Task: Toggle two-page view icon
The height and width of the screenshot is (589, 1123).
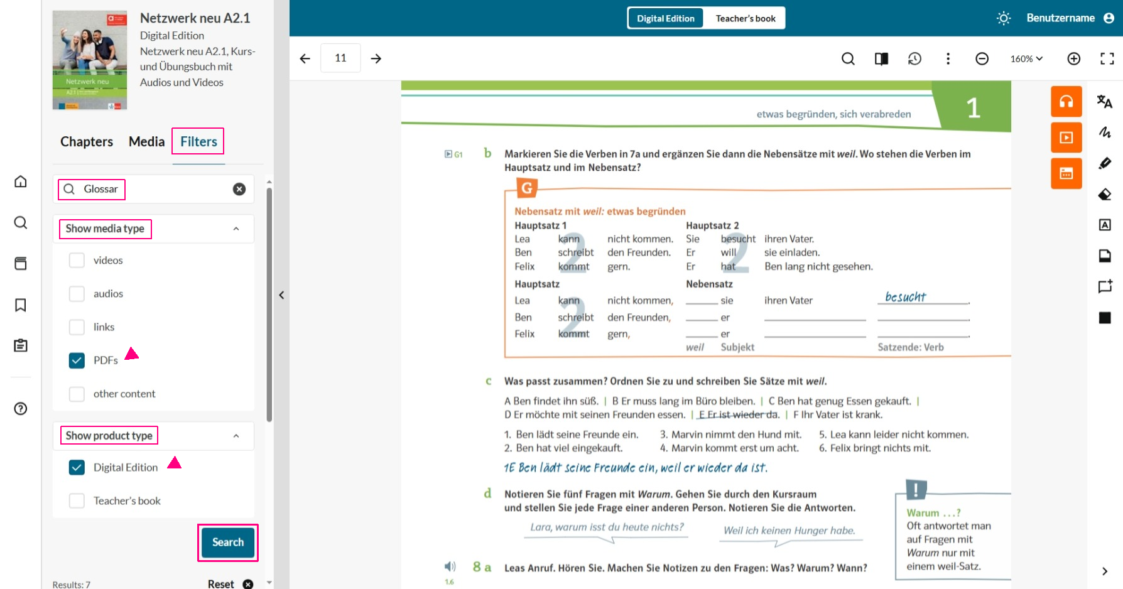Action: click(x=881, y=58)
